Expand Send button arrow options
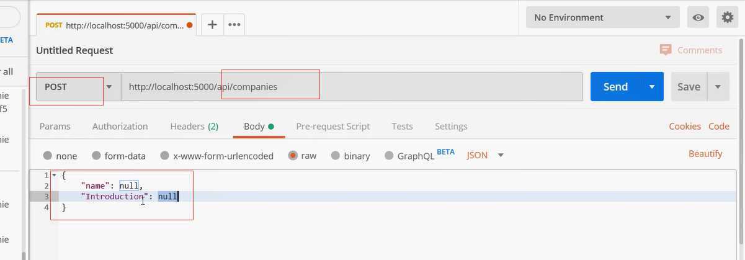 pyautogui.click(x=652, y=87)
